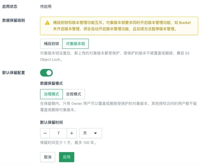Click the 默认保留配置 label
The width and height of the screenshot is (199, 165).
point(14,73)
